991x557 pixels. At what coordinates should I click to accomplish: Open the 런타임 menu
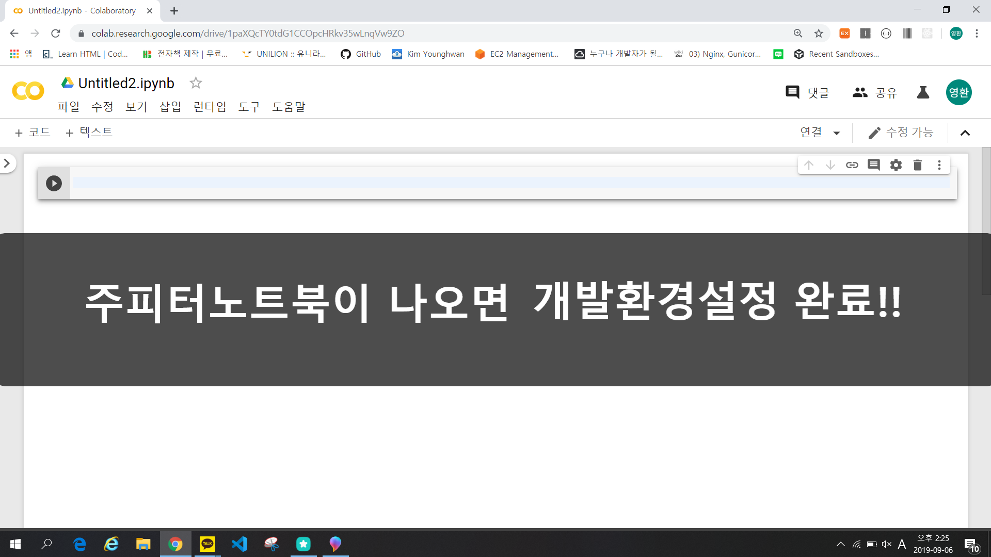point(210,107)
